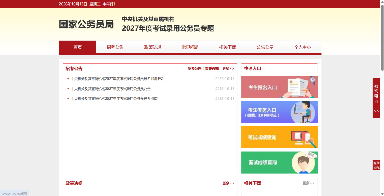Open 个人中心 navigation tab

(x=303, y=47)
